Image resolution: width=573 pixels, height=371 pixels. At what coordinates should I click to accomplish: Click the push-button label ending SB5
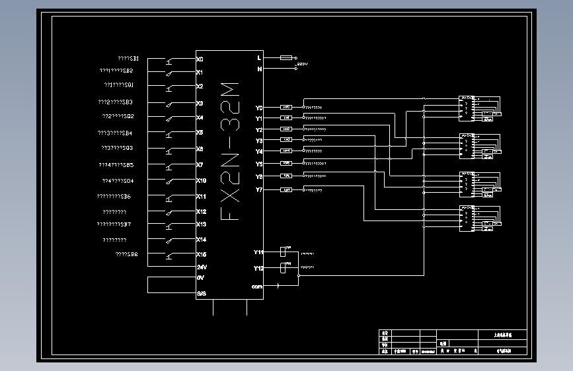pyautogui.click(x=116, y=165)
